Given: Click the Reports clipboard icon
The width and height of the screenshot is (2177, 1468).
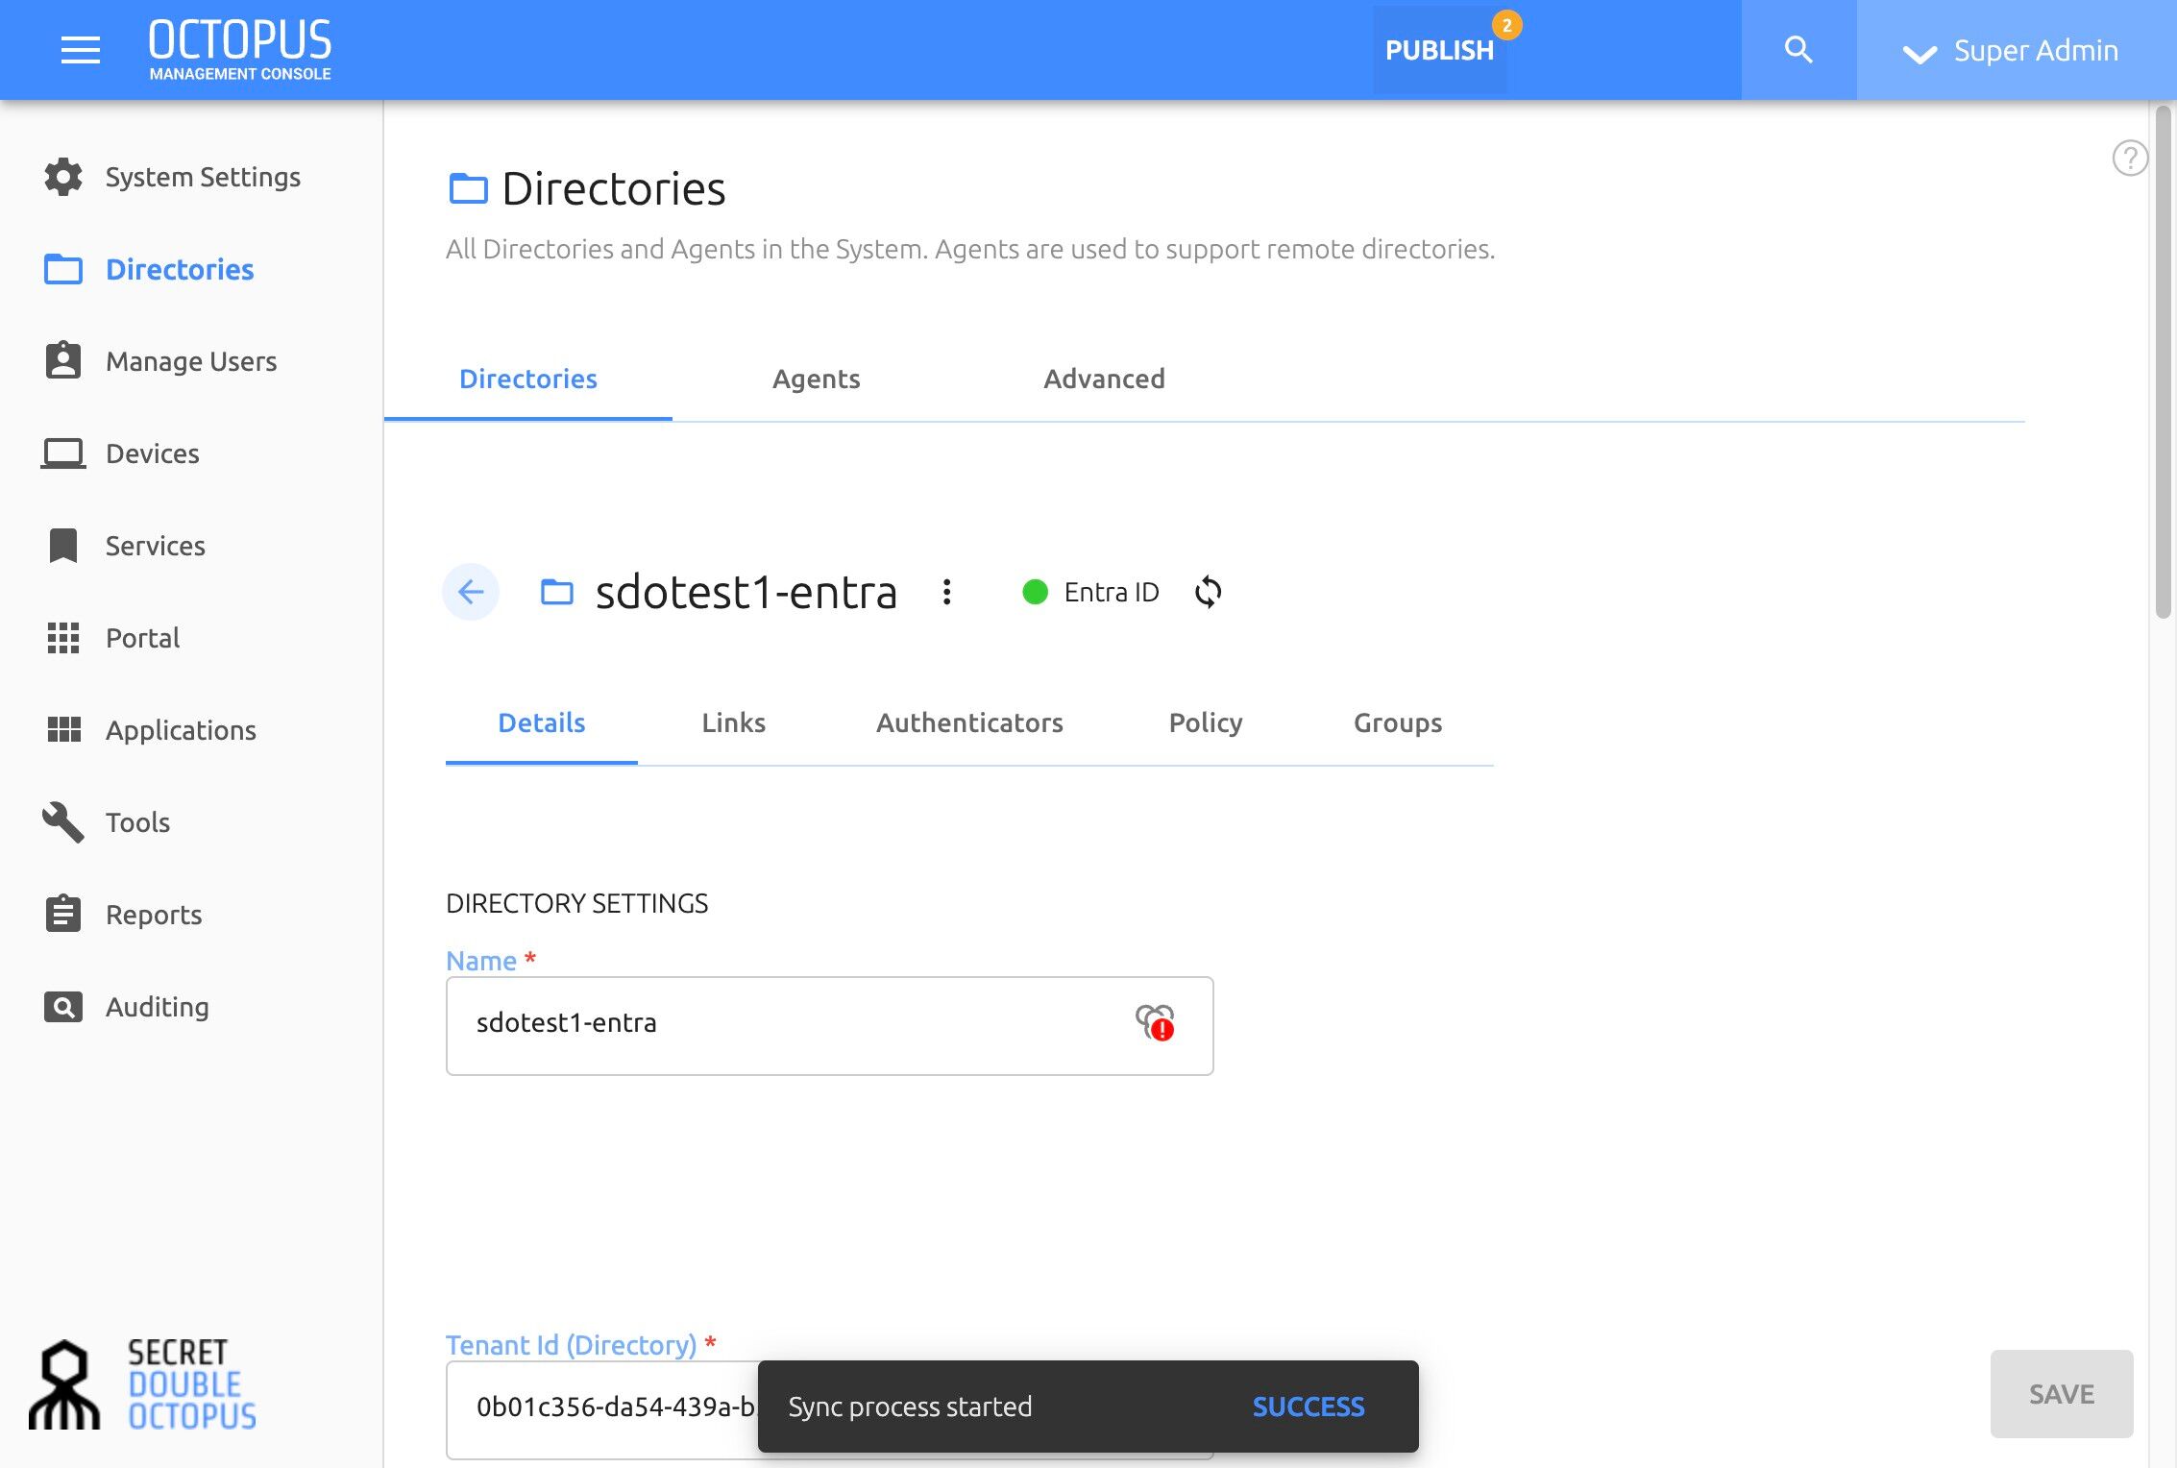Looking at the screenshot, I should click(63, 913).
